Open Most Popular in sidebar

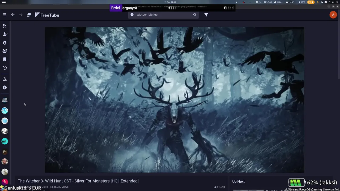pos(5,51)
